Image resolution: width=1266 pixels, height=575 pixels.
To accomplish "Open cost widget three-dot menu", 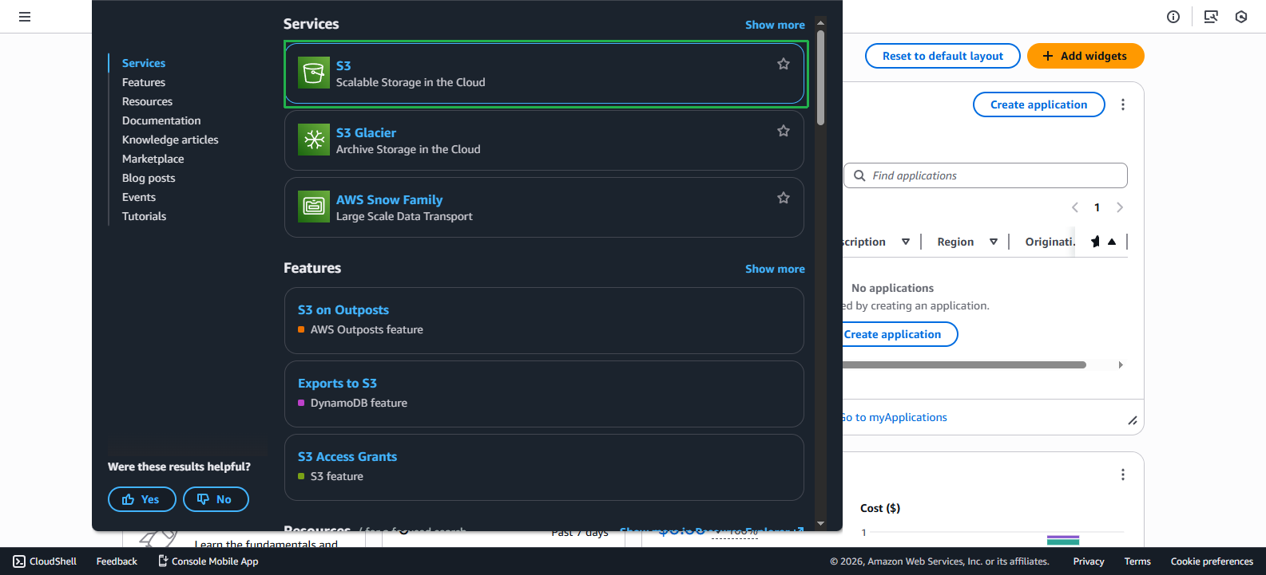I will [1123, 475].
